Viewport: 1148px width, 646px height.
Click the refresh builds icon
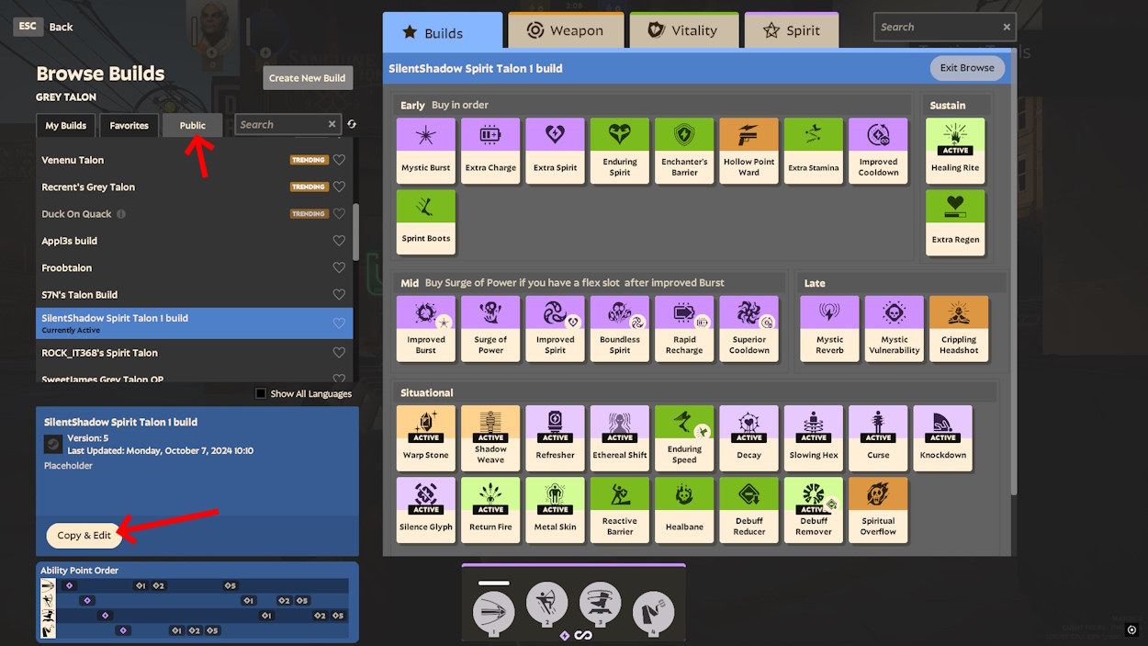[352, 125]
